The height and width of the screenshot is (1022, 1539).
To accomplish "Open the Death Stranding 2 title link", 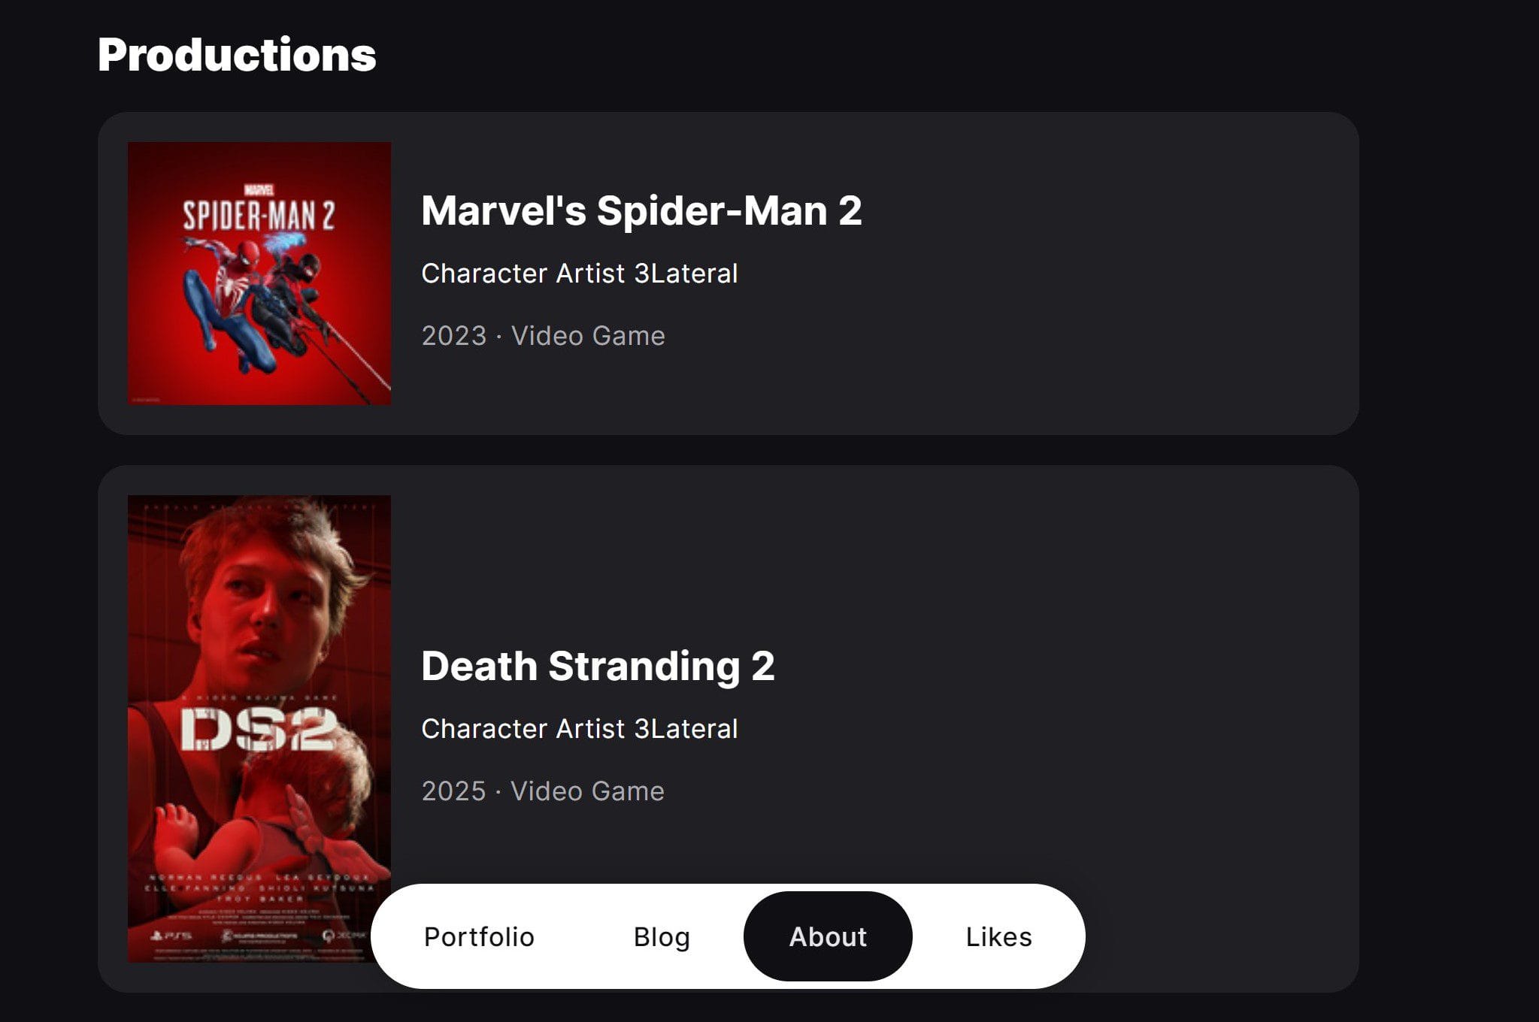I will pos(598,666).
